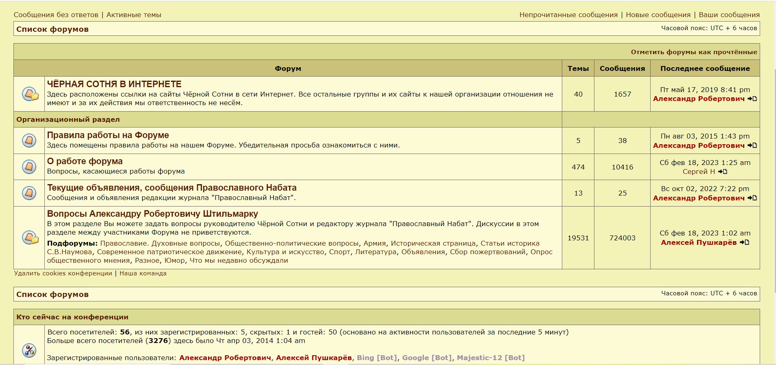Screen dimensions: 776x365
Task: Click Отметить форумы как прочтённые
Action: (694, 52)
